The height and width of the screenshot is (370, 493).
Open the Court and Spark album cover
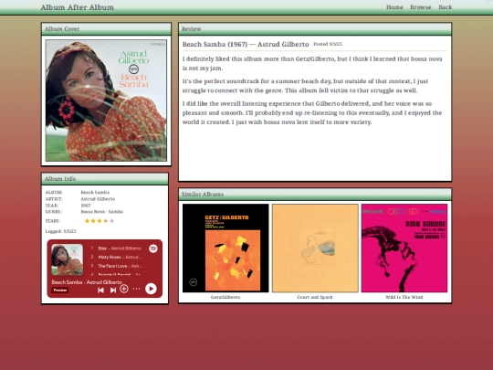point(315,248)
